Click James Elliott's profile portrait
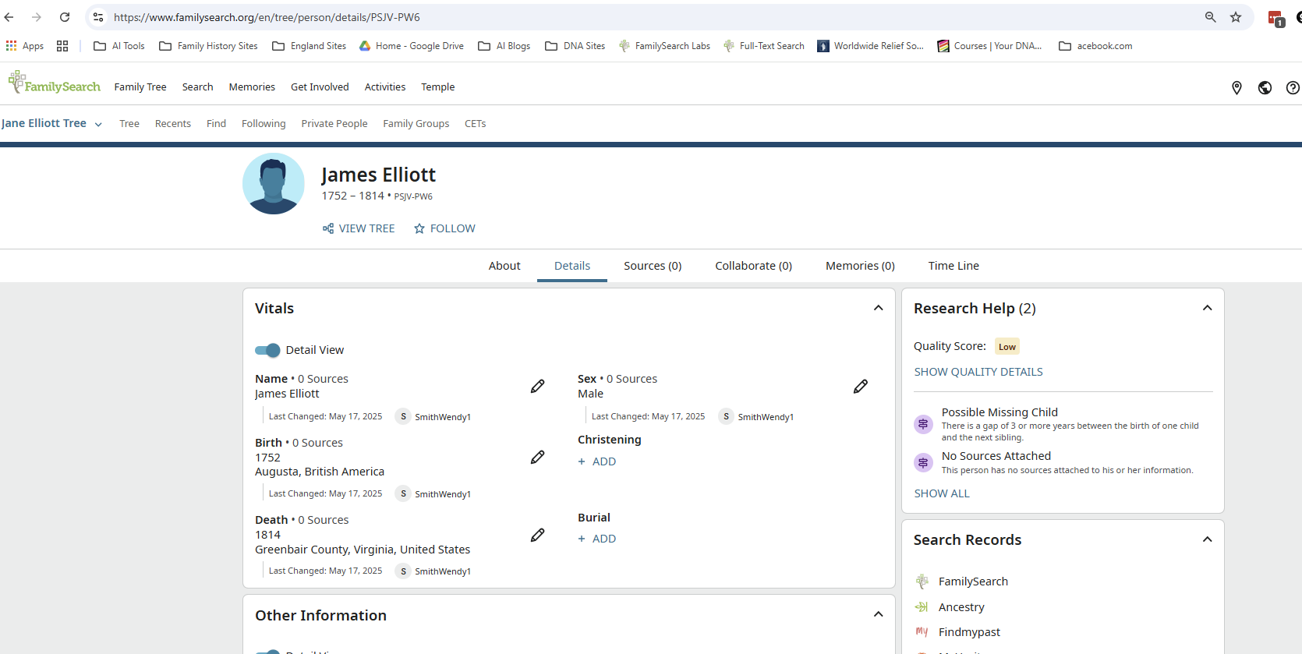 tap(274, 184)
